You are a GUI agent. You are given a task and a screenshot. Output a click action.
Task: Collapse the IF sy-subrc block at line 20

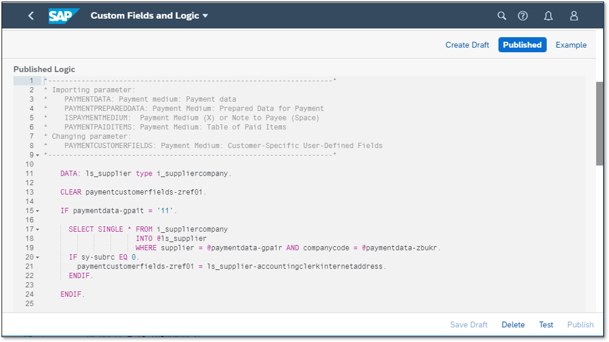point(38,257)
